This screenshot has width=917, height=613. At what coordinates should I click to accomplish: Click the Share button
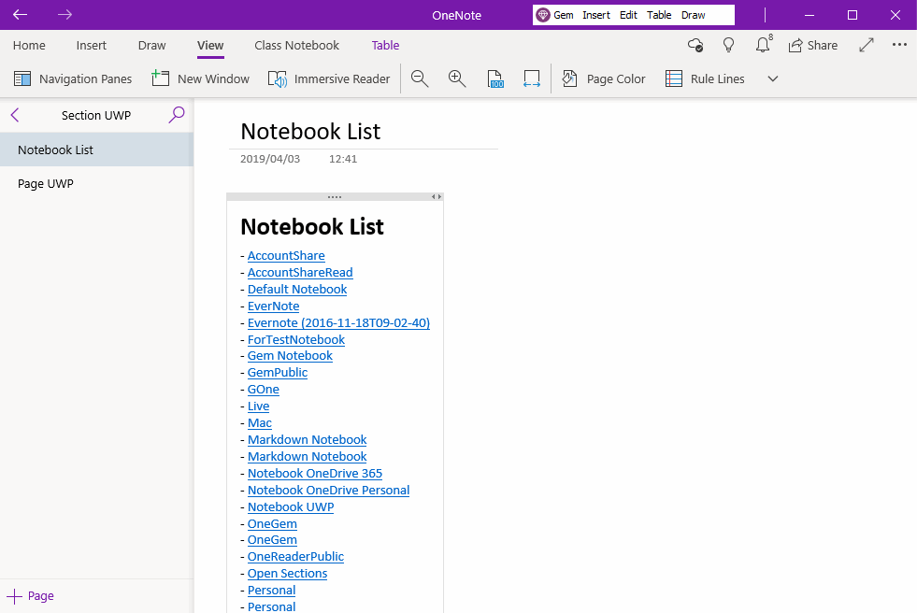click(x=813, y=46)
